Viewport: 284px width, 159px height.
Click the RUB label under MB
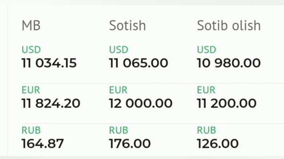coord(31,130)
